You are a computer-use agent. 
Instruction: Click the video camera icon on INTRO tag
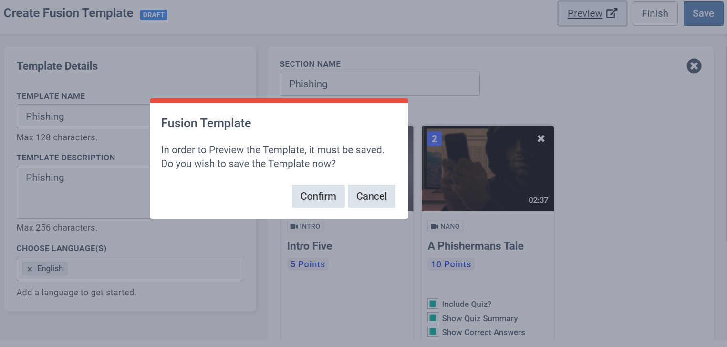coord(294,226)
